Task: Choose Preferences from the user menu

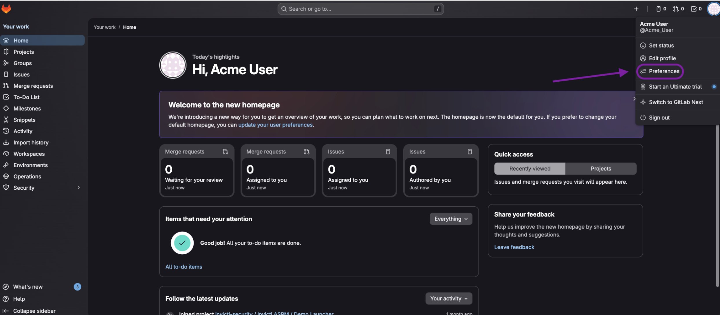Action: [664, 71]
